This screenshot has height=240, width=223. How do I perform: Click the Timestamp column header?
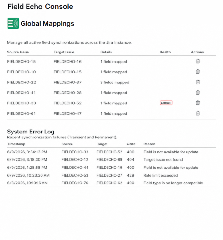click(x=16, y=144)
